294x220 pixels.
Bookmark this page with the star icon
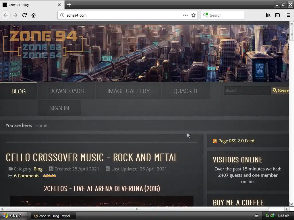194,15
